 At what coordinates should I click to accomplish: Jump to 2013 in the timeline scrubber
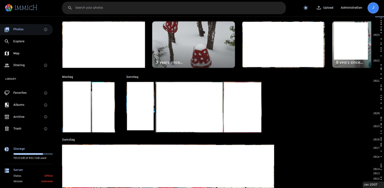(376, 173)
